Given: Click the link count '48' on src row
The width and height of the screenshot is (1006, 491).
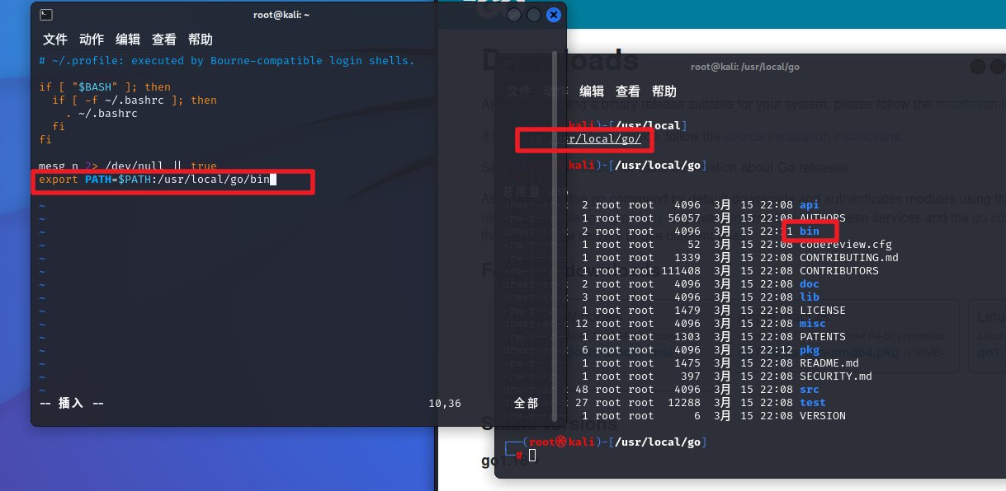Looking at the screenshot, I should [x=582, y=389].
